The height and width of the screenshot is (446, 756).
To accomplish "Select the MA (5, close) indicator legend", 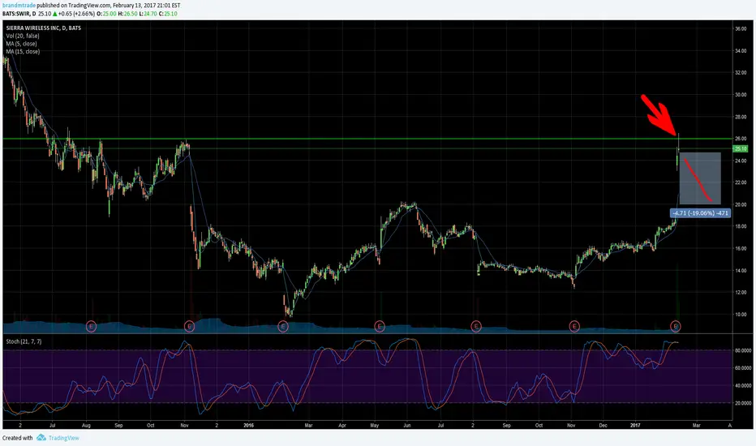I will [21, 44].
